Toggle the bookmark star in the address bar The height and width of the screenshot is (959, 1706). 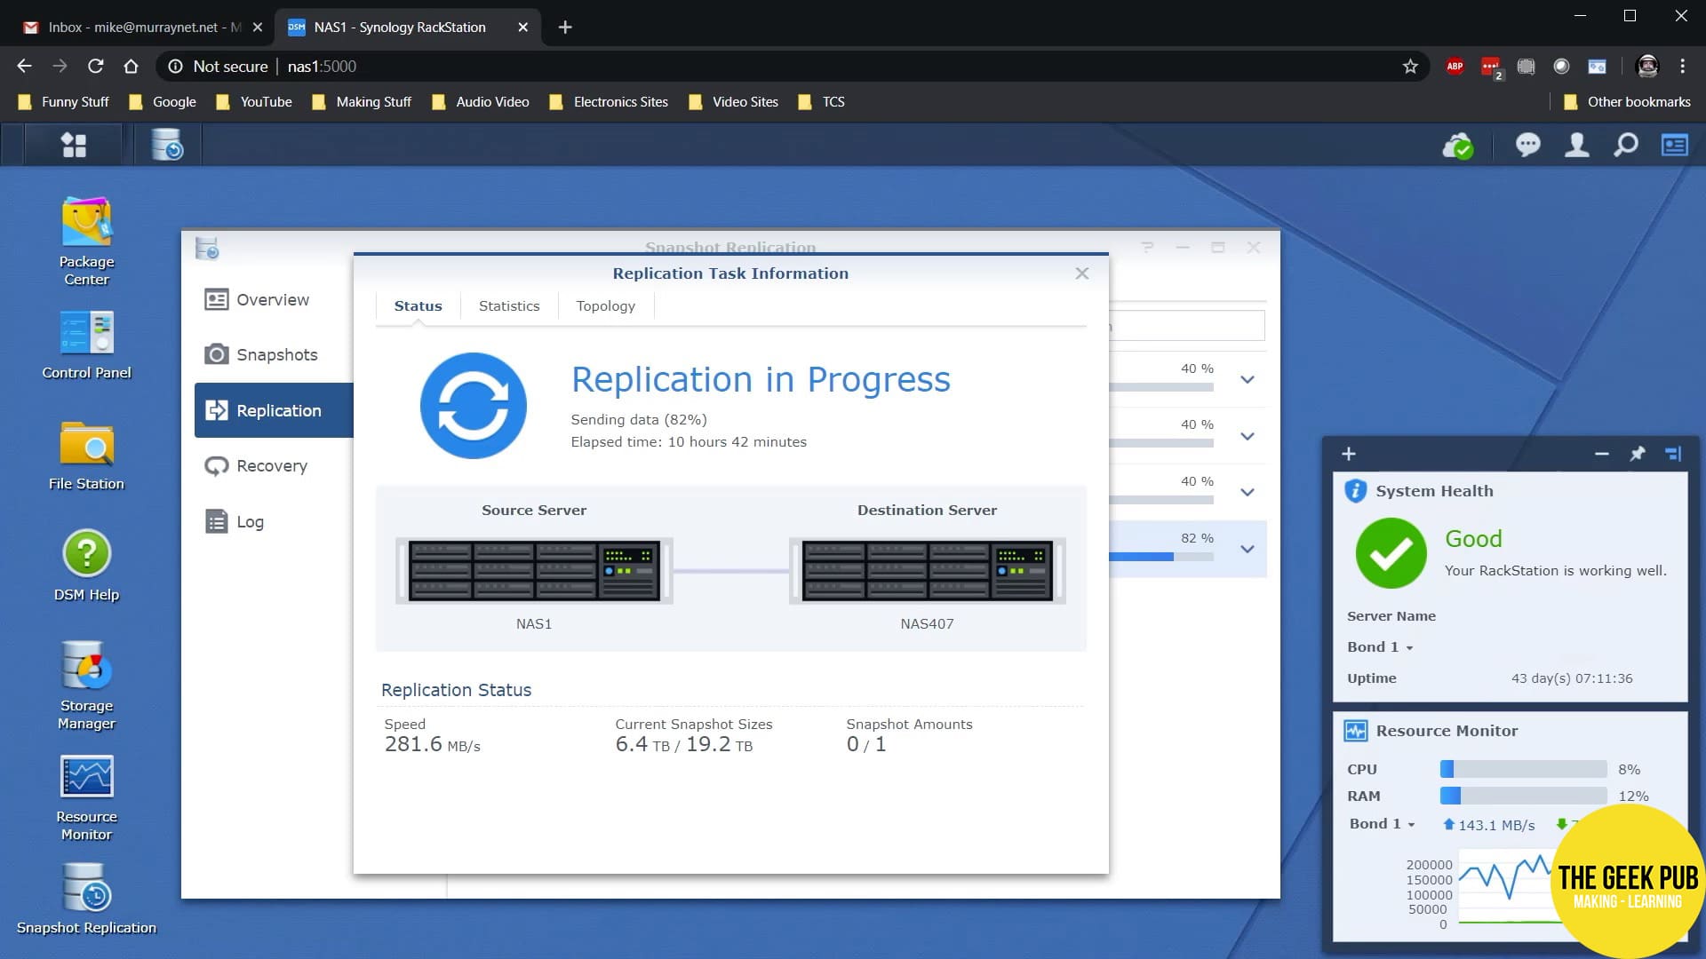(x=1409, y=66)
